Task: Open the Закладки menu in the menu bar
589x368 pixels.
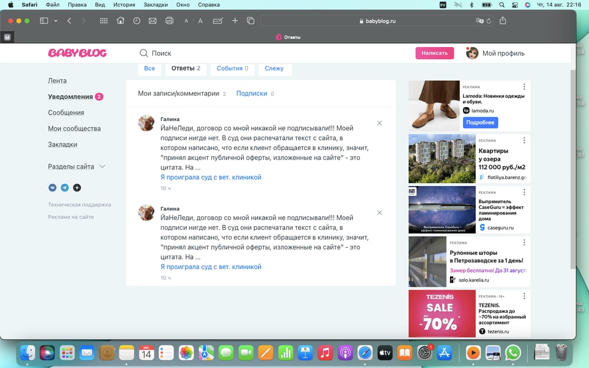Action: [155, 5]
